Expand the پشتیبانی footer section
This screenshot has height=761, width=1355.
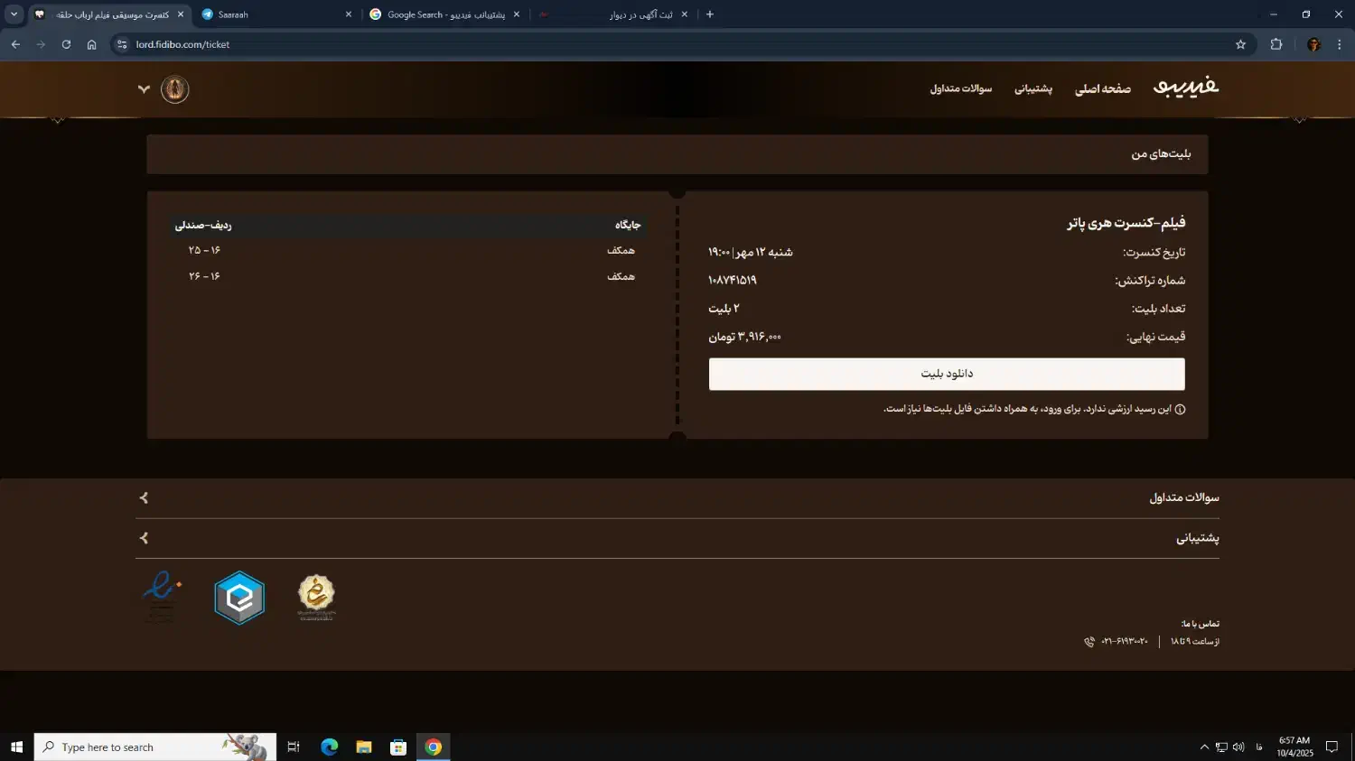[x=677, y=538]
